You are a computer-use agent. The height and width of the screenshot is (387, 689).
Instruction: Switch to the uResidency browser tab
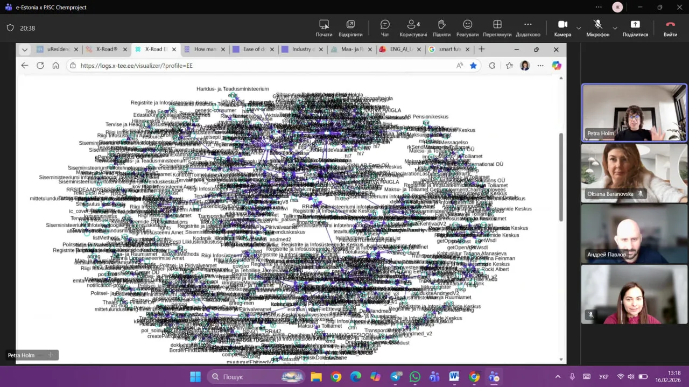coord(54,49)
